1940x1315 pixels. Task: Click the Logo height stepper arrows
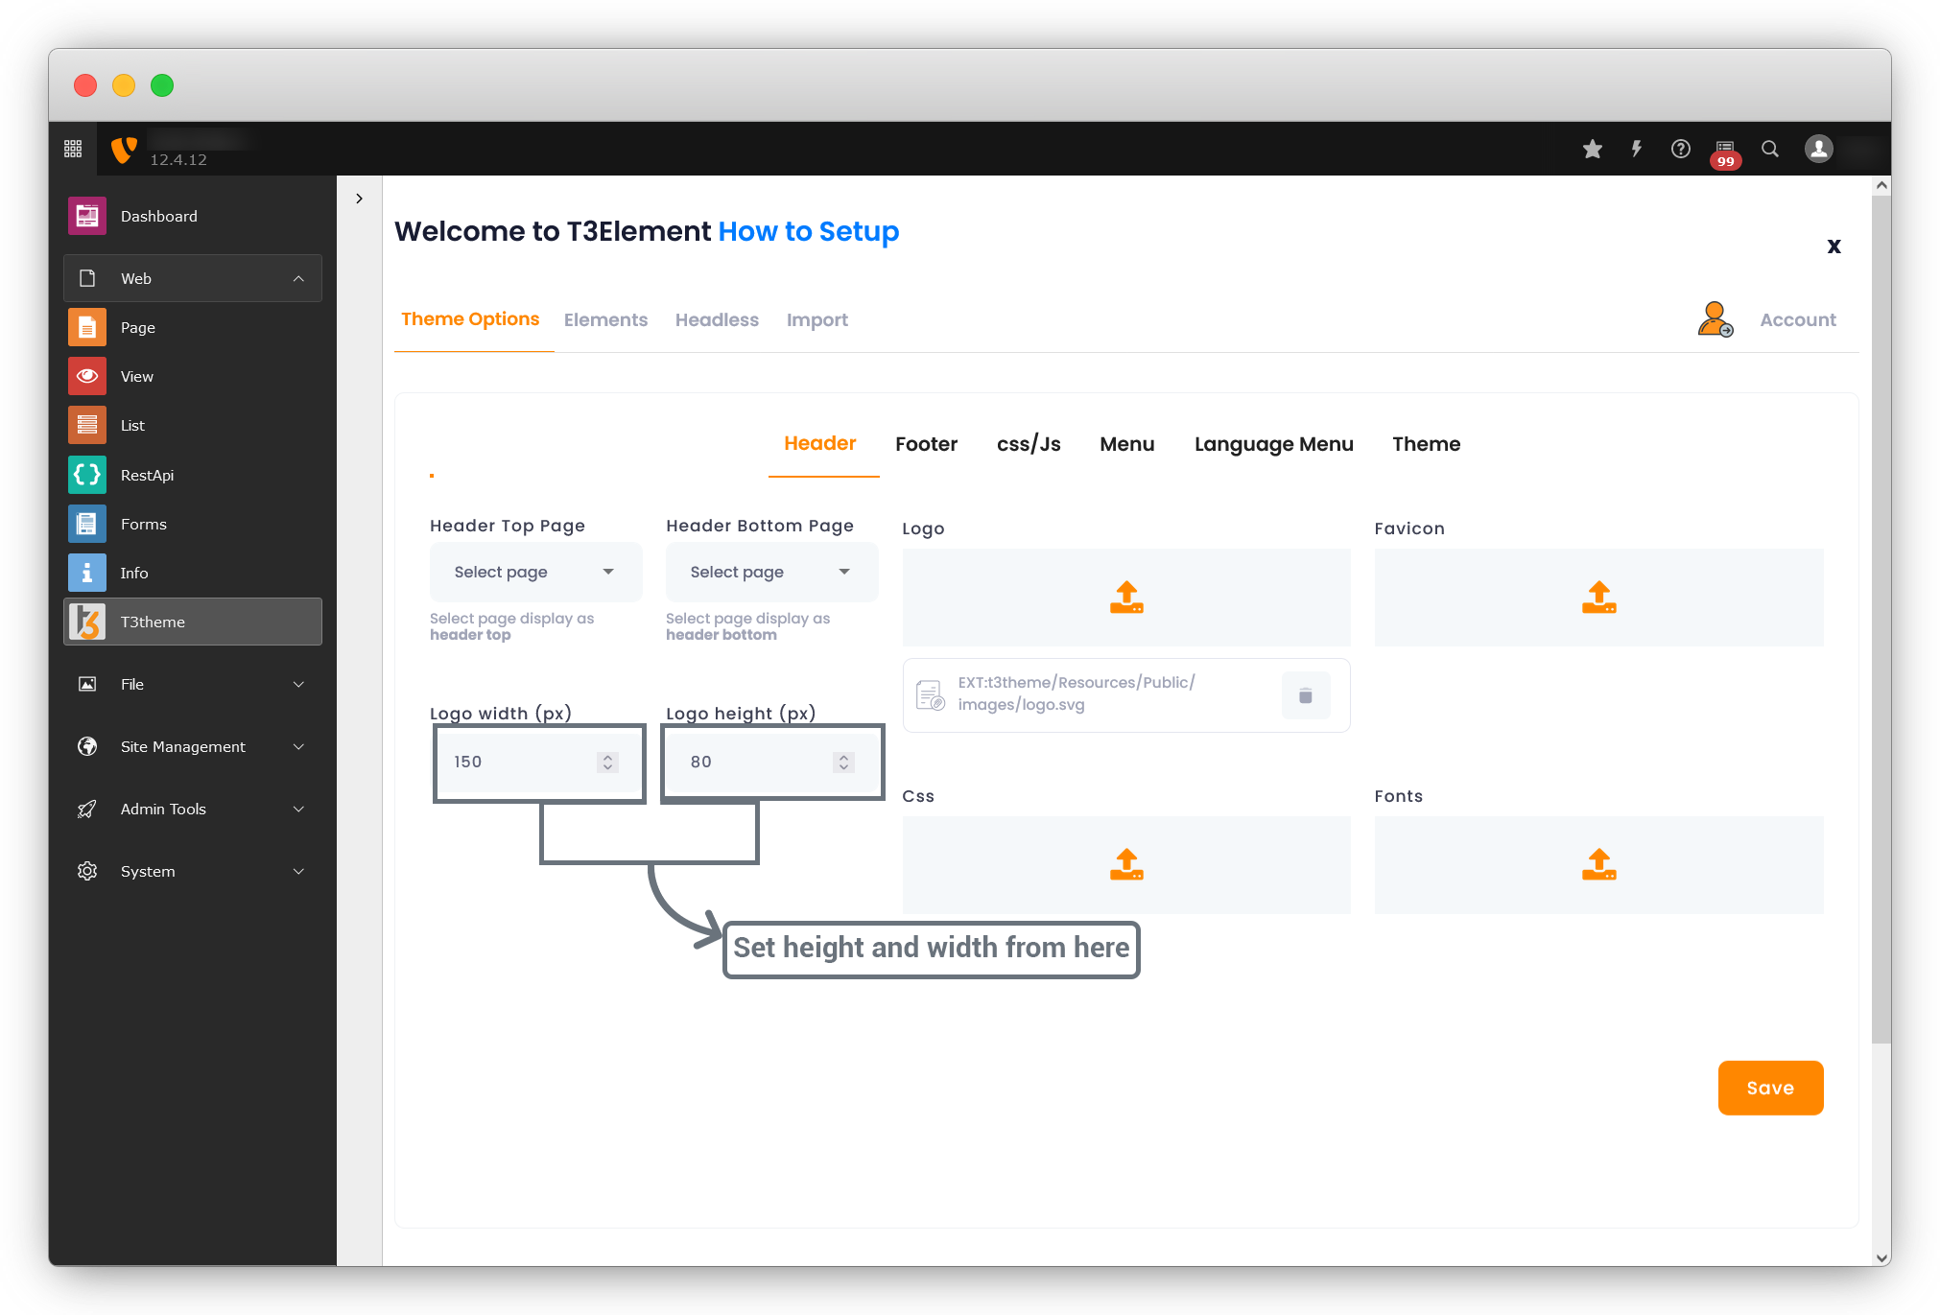844,762
